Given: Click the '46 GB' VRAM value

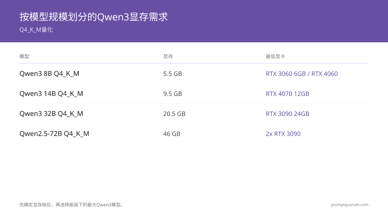Looking at the screenshot, I should coord(172,134).
